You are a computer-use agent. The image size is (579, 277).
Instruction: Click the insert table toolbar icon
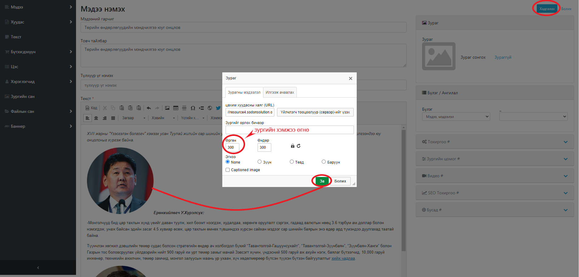(x=176, y=108)
